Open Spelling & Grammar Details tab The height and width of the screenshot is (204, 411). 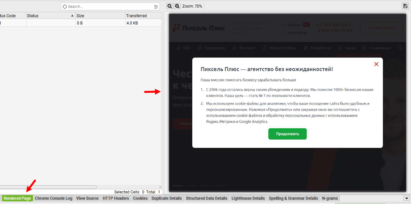click(293, 198)
